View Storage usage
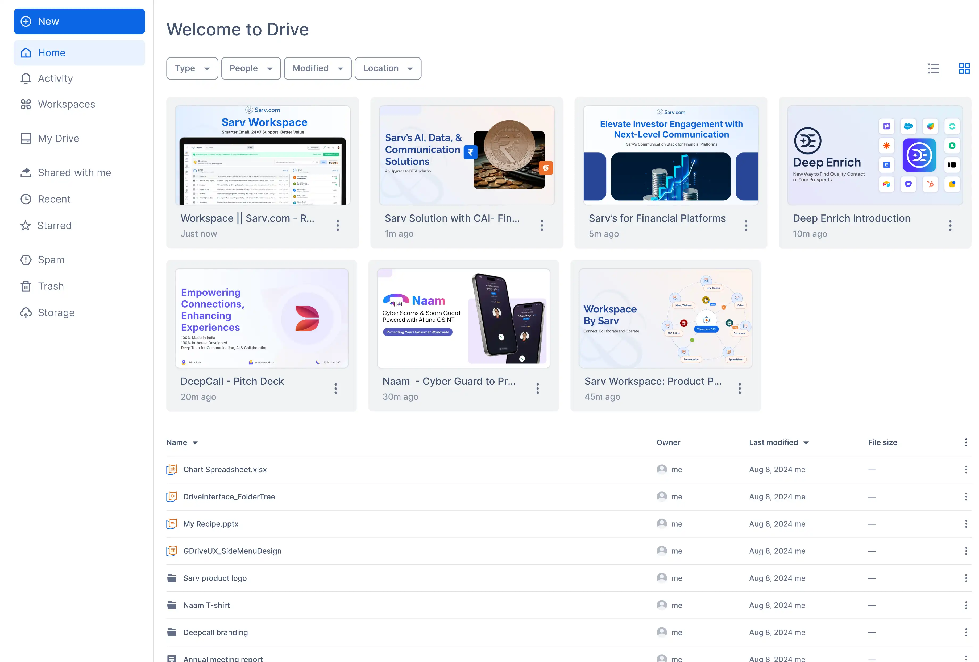Image resolution: width=979 pixels, height=662 pixels. pyautogui.click(x=56, y=313)
